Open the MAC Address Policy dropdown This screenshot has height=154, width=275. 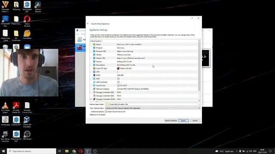(153, 108)
